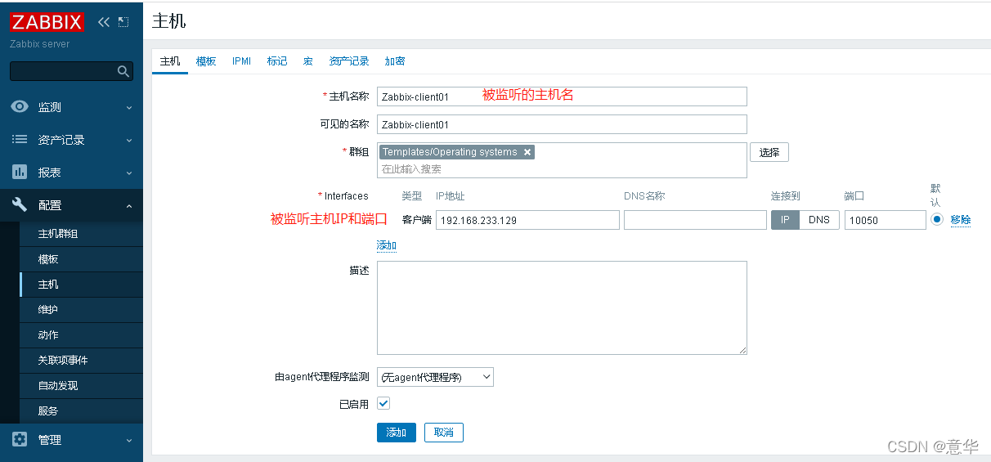Click the IP地址 field 192.168.233.129
Screen dimensions: 991x462
pos(527,220)
